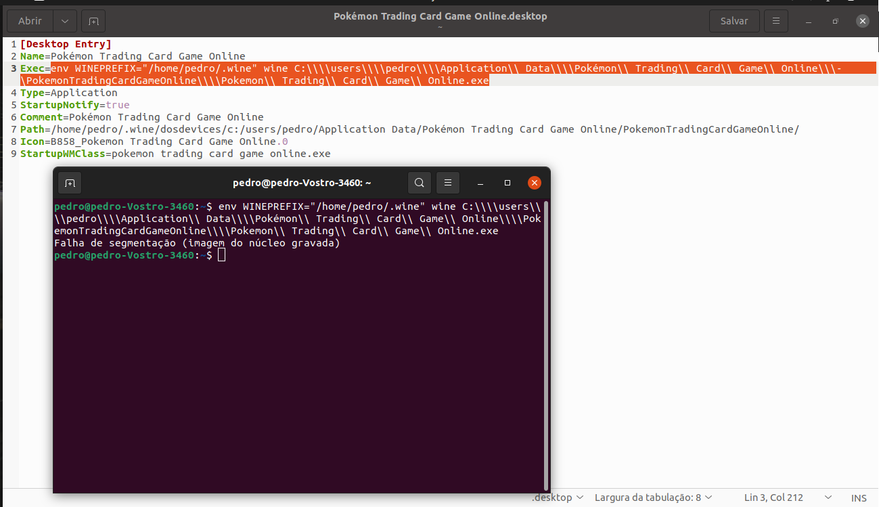Open terminal search
The image size is (879, 507).
pyautogui.click(x=420, y=183)
